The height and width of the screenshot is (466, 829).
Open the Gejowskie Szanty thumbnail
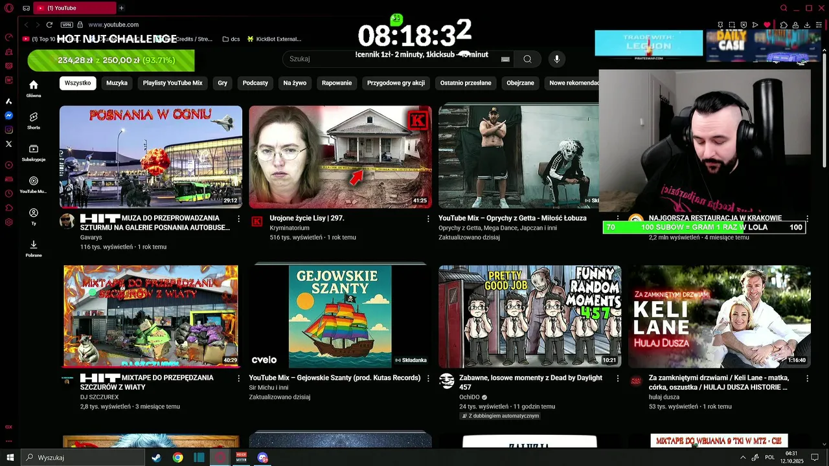click(x=340, y=316)
